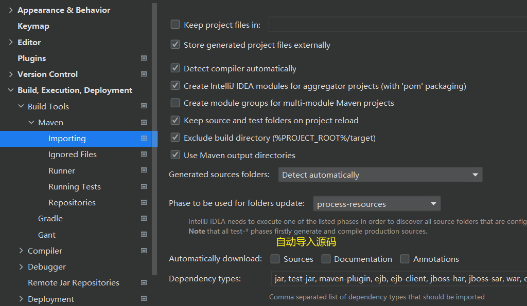The width and height of the screenshot is (527, 306).
Task: Toggle Keep source and test folders on reload
Action: point(175,120)
